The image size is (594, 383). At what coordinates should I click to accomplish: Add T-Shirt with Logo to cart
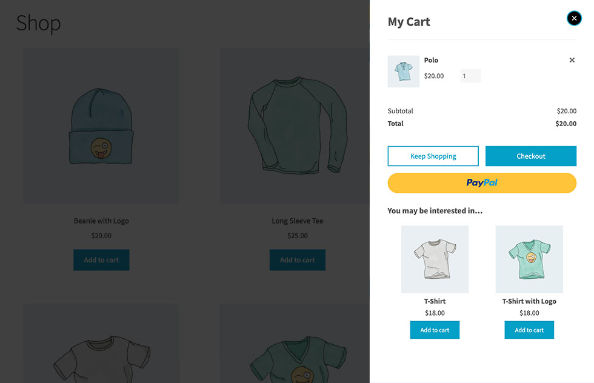coord(529,330)
